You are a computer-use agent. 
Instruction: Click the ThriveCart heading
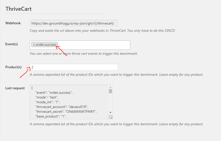(18, 9)
